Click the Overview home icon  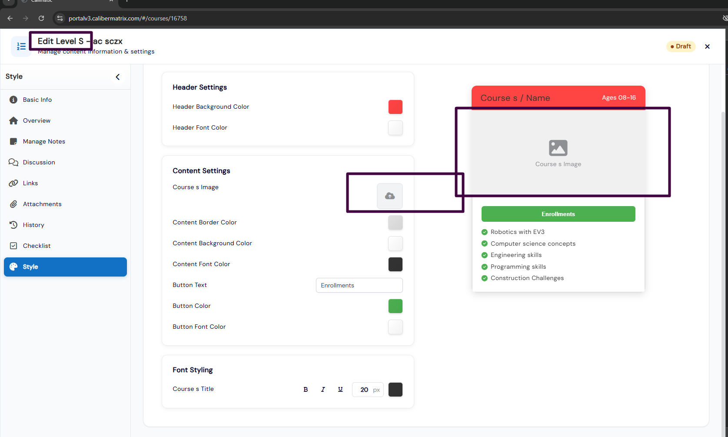tap(13, 120)
